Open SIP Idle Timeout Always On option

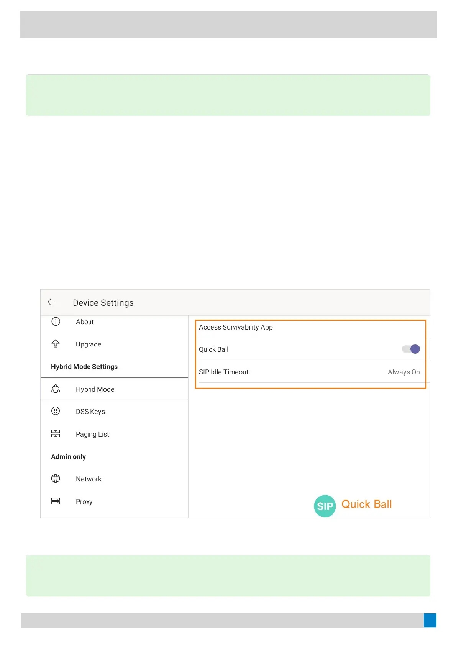pyautogui.click(x=404, y=372)
